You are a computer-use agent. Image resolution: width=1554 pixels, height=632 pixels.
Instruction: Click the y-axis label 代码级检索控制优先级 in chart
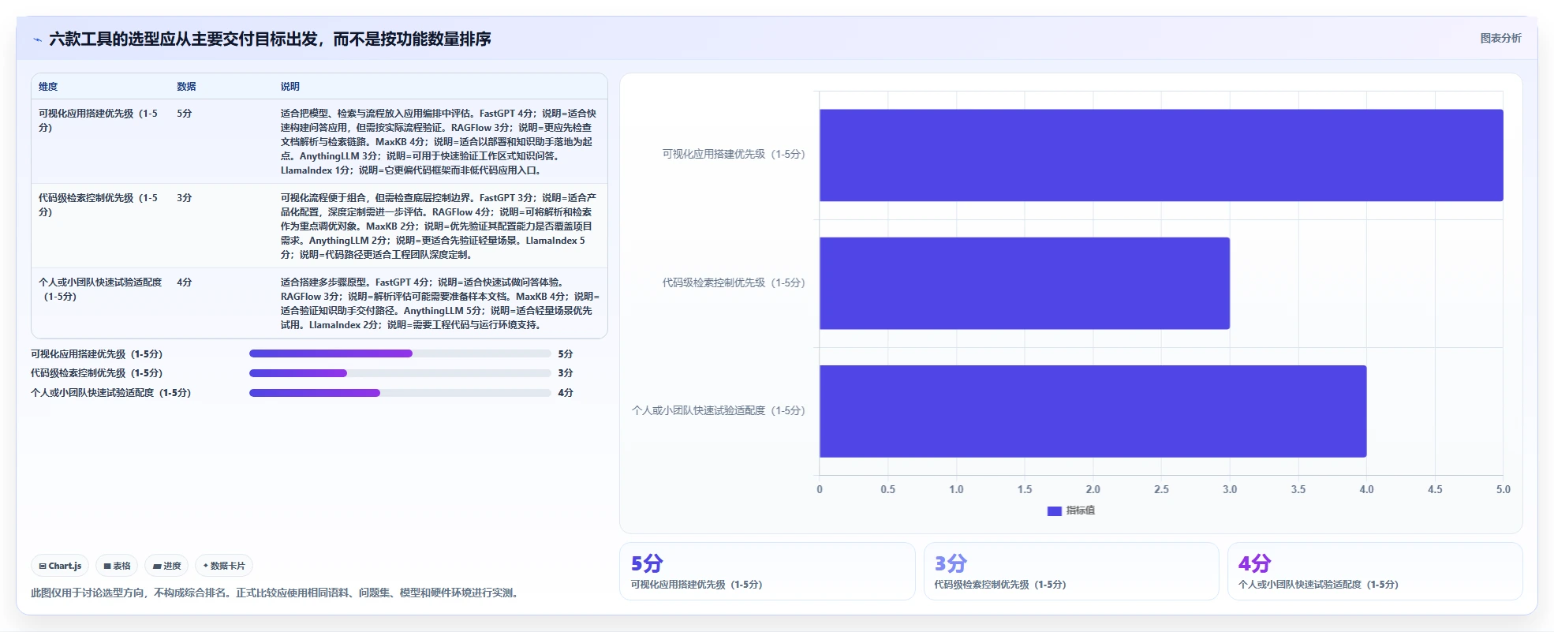(x=734, y=282)
